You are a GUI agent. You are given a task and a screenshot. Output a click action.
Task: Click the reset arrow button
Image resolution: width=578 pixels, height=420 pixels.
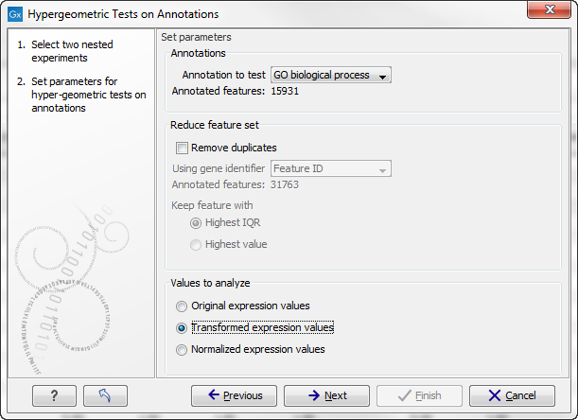pos(105,395)
